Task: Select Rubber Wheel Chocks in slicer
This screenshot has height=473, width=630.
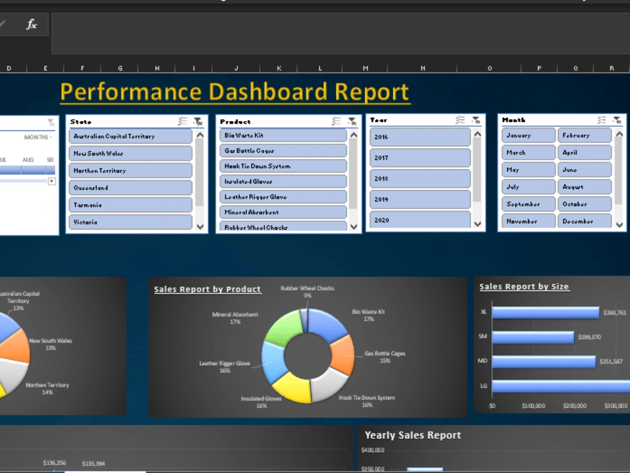Action: coord(283,226)
